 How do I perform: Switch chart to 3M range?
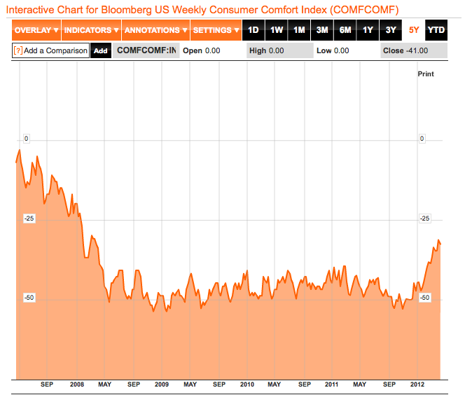pos(322,30)
